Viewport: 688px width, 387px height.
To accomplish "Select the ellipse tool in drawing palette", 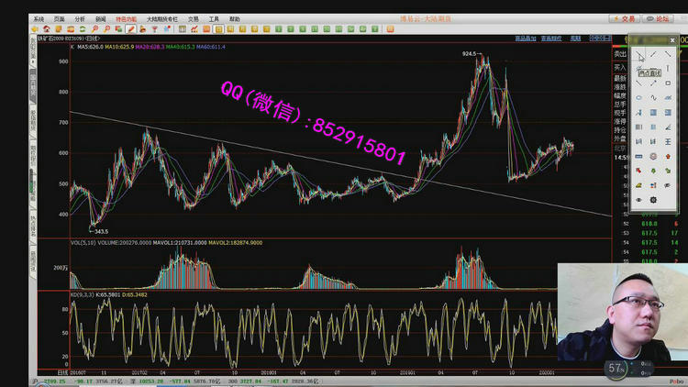I will pos(639,97).
